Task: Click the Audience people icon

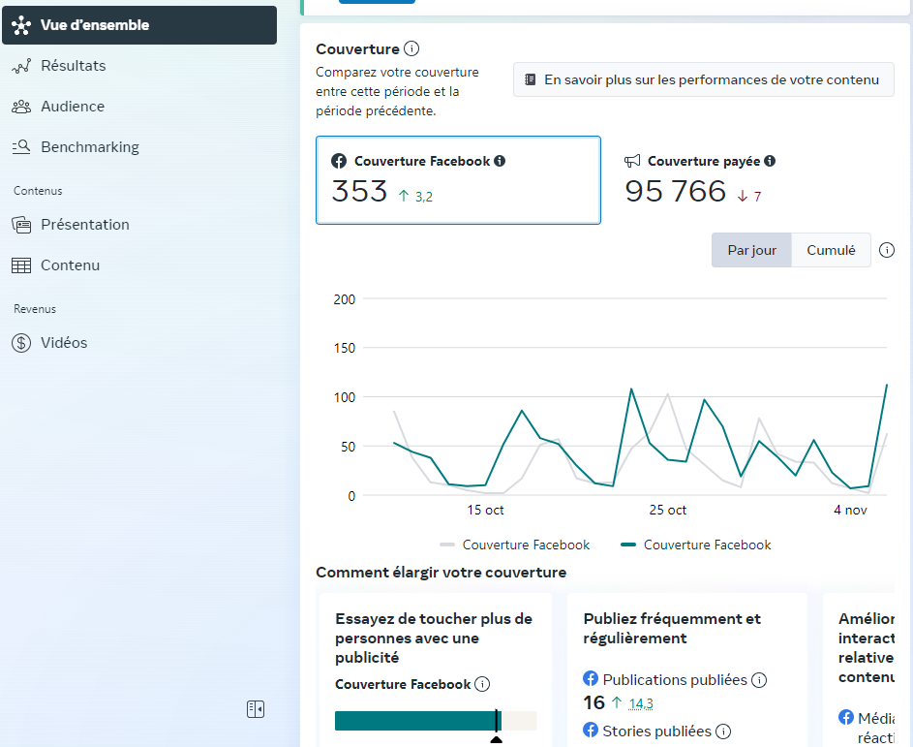Action: (x=21, y=107)
